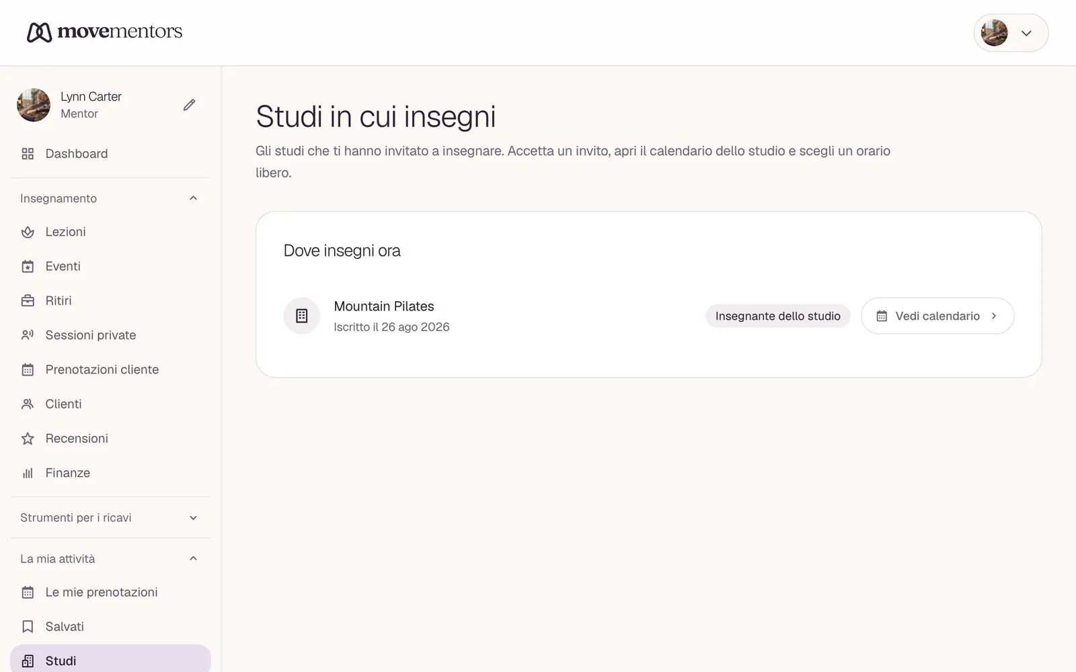Open the account menu chevron top right
This screenshot has width=1076, height=672.
click(1026, 33)
